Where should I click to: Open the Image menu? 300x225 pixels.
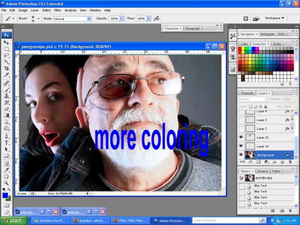pos(23,10)
